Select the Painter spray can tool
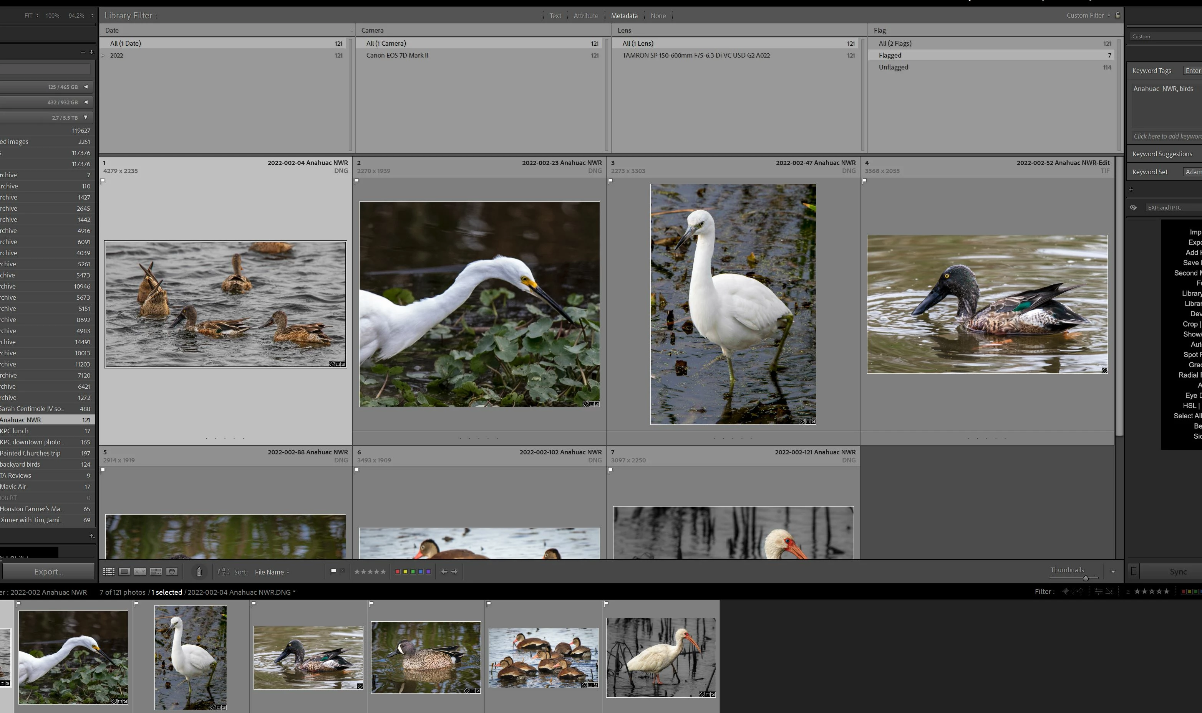Image resolution: width=1202 pixels, height=713 pixels. pos(199,572)
